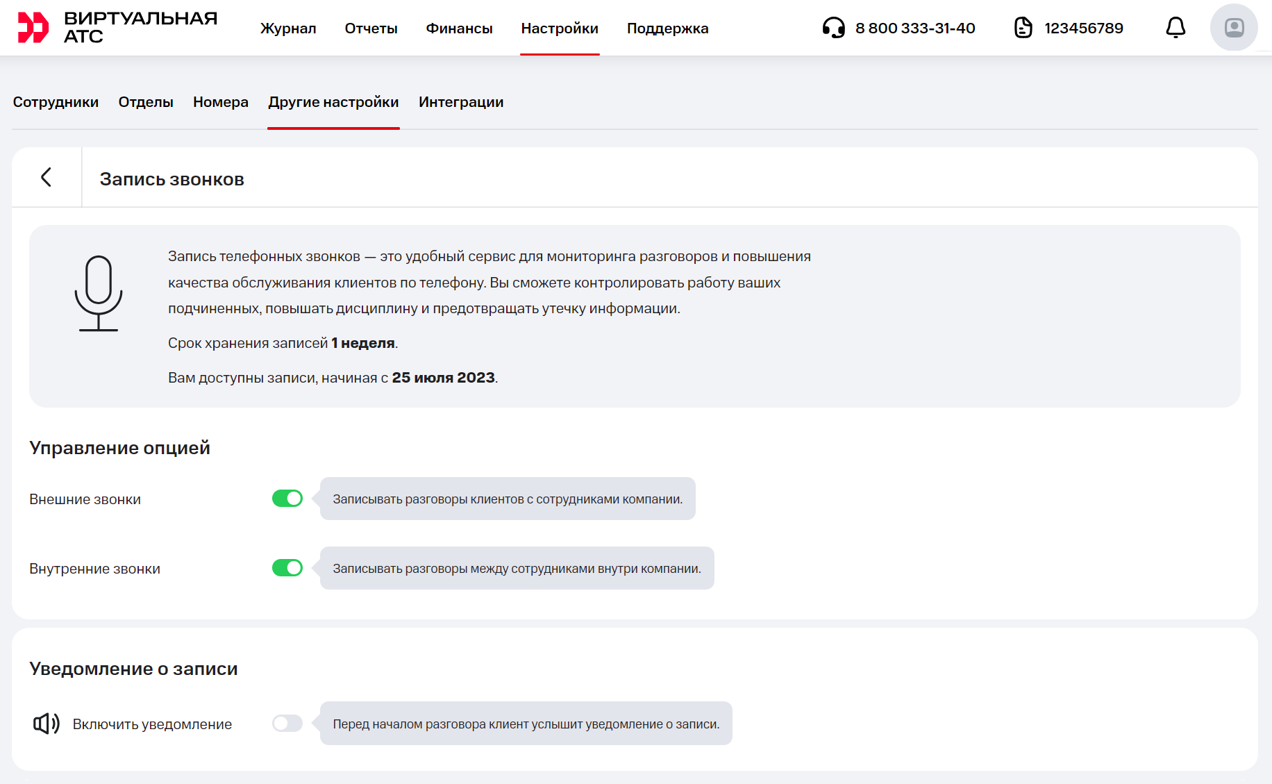Click the microphone icon in info panel
The height and width of the screenshot is (784, 1272).
point(99,293)
